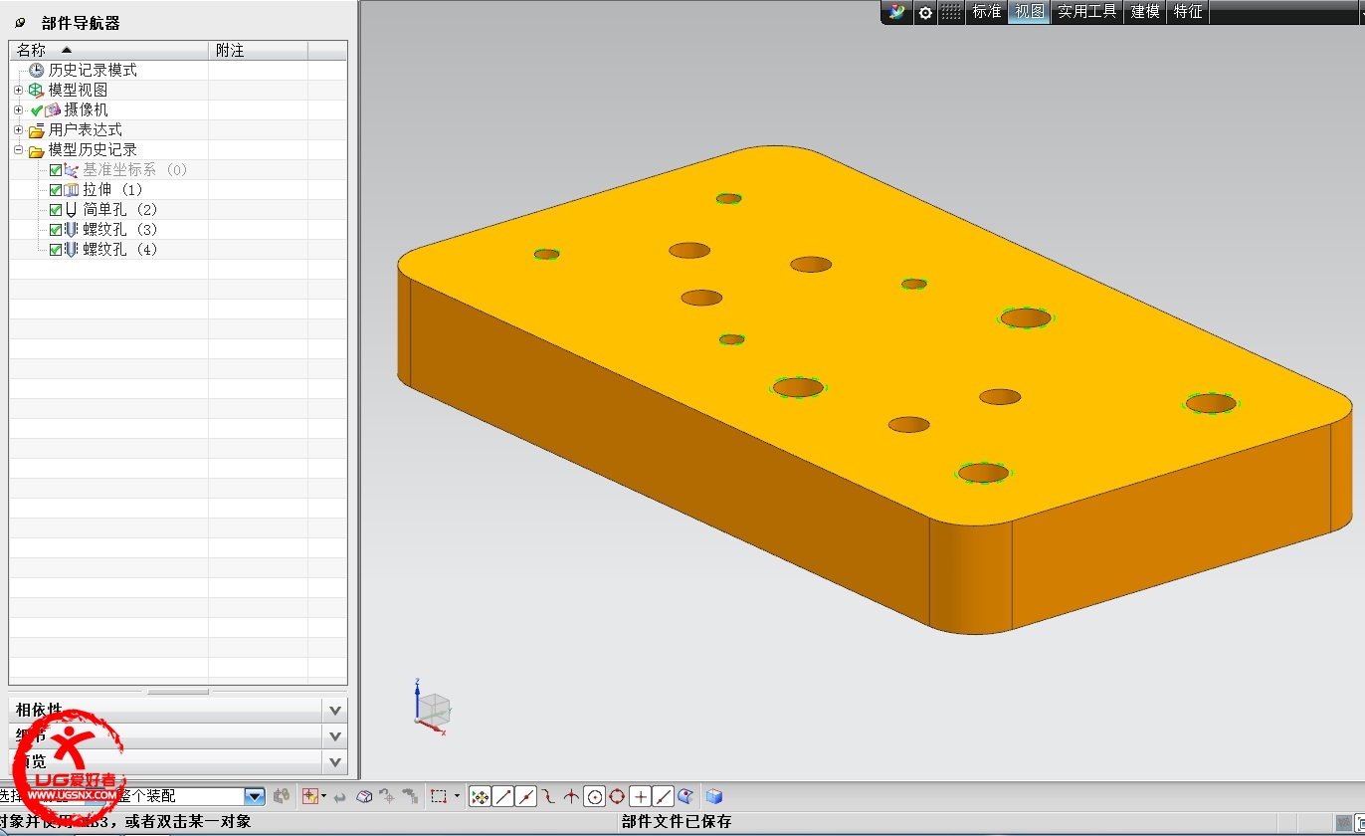Sort by the 名称 column header
Screen dimensions: 1365x836
click(109, 50)
